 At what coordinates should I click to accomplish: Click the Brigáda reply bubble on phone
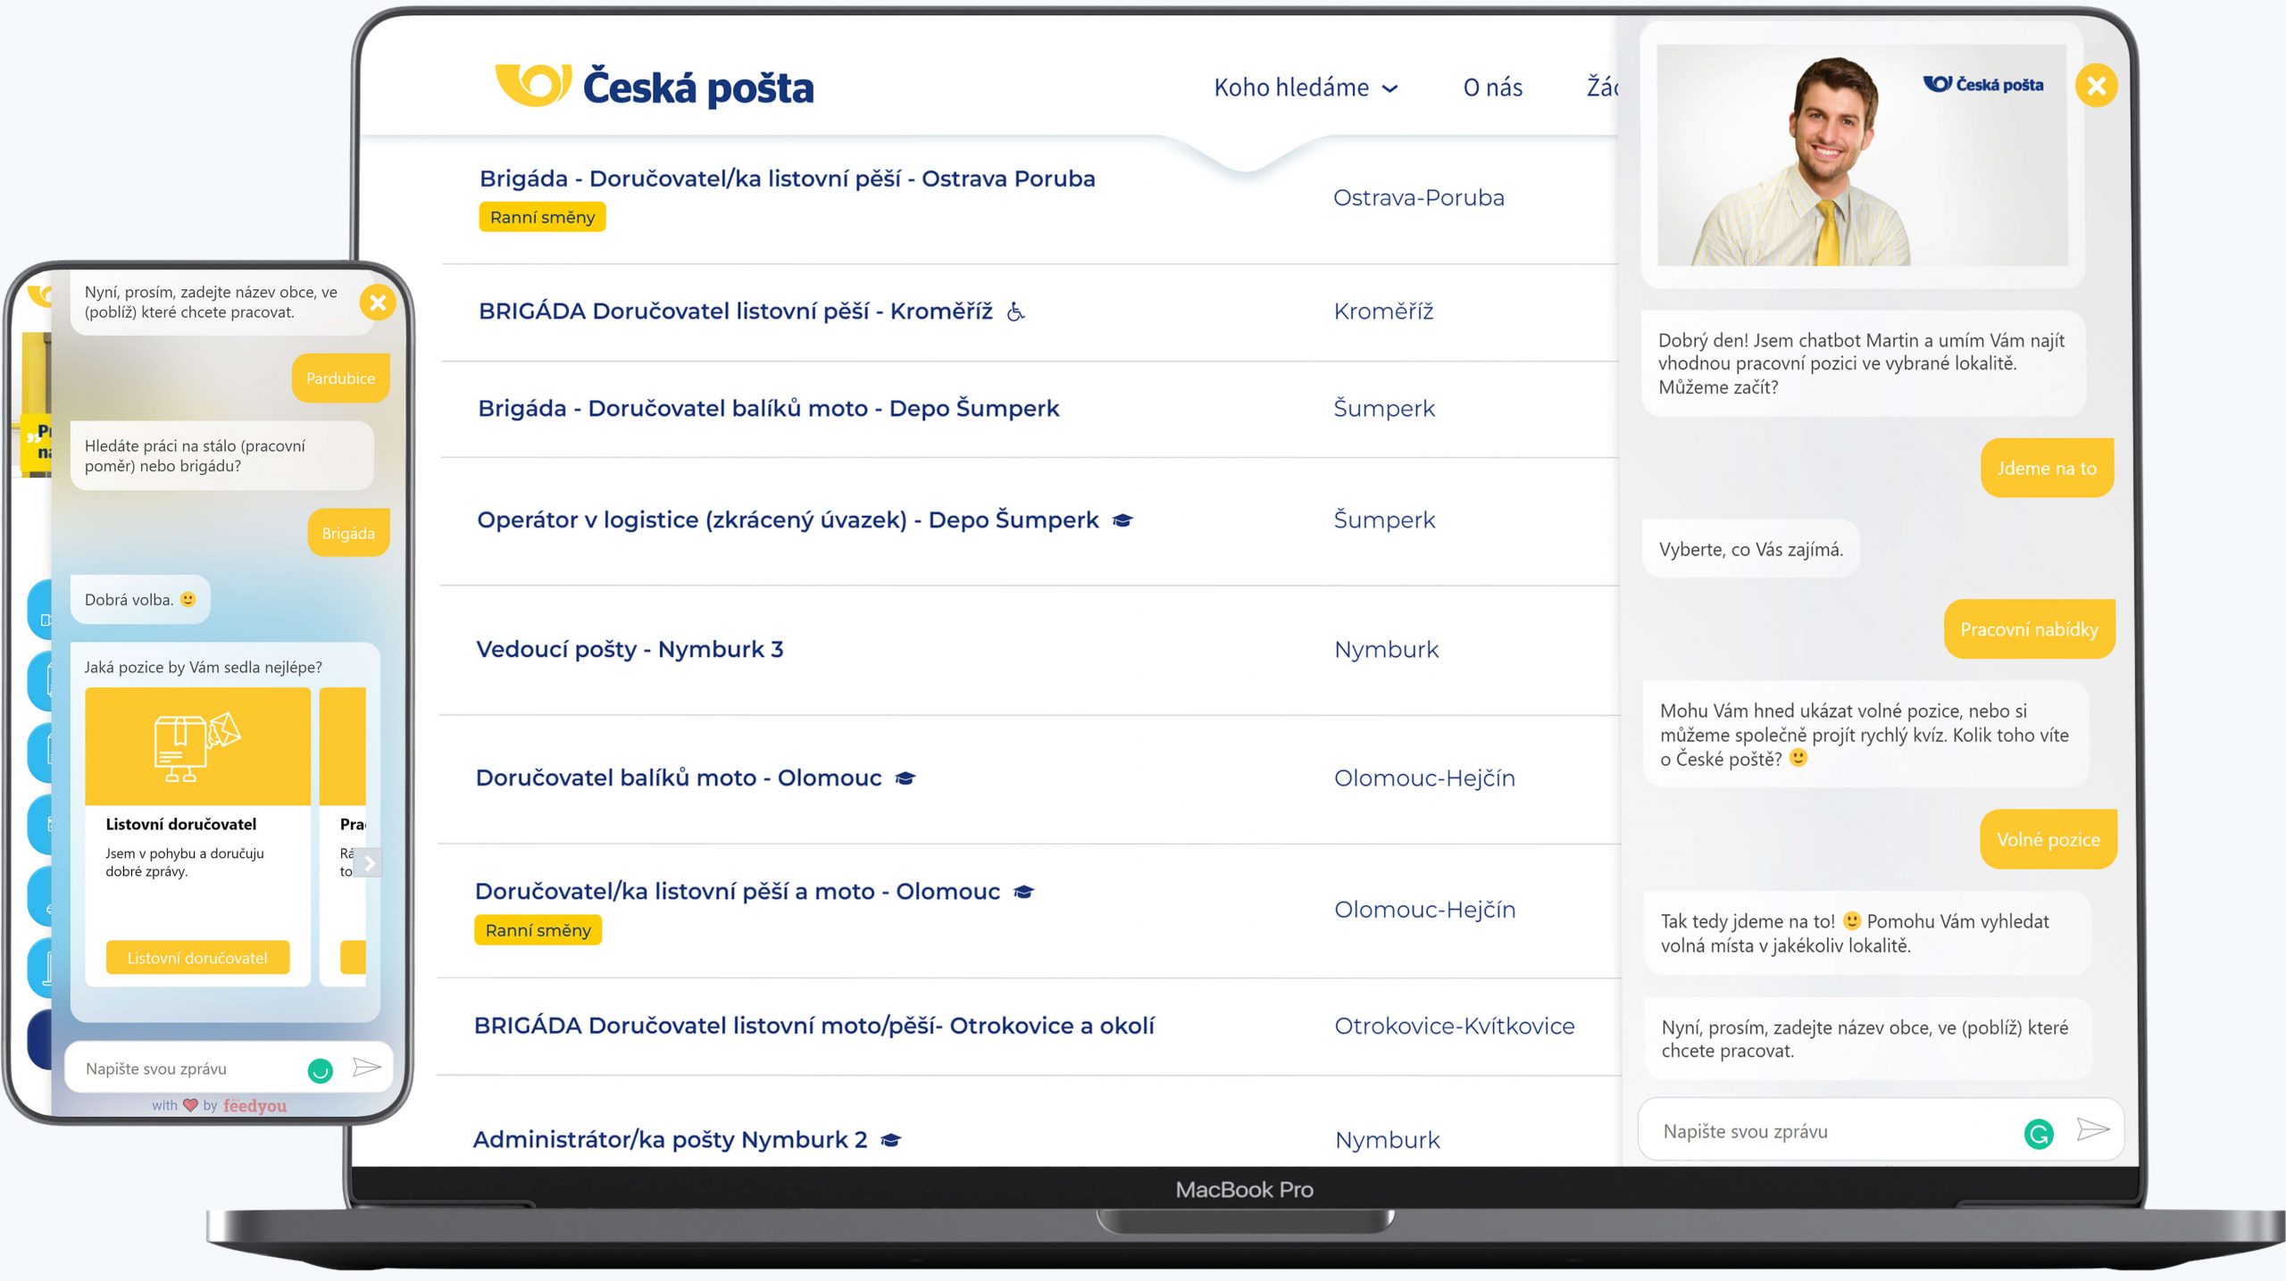pyautogui.click(x=348, y=533)
